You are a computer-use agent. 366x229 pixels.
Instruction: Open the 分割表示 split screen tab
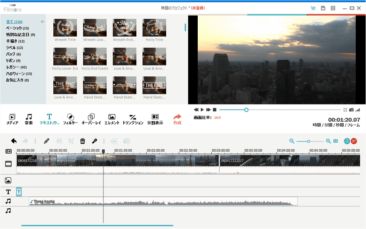click(x=155, y=119)
